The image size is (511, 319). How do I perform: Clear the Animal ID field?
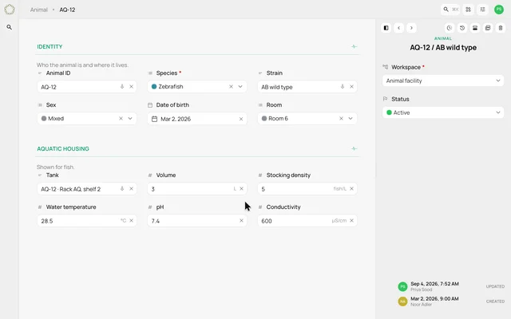[x=131, y=87]
